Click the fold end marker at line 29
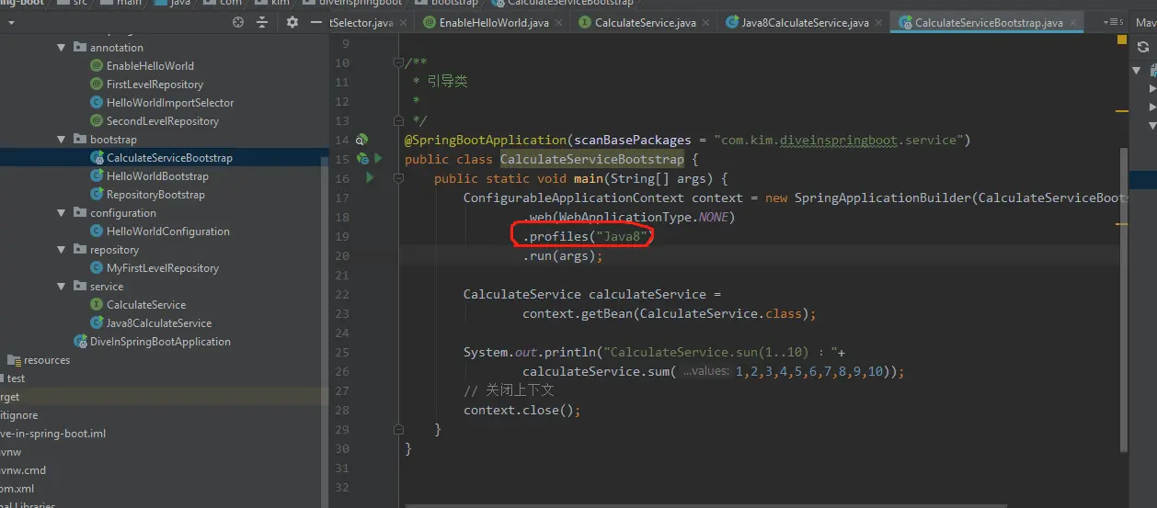The height and width of the screenshot is (508, 1157). pyautogui.click(x=398, y=429)
